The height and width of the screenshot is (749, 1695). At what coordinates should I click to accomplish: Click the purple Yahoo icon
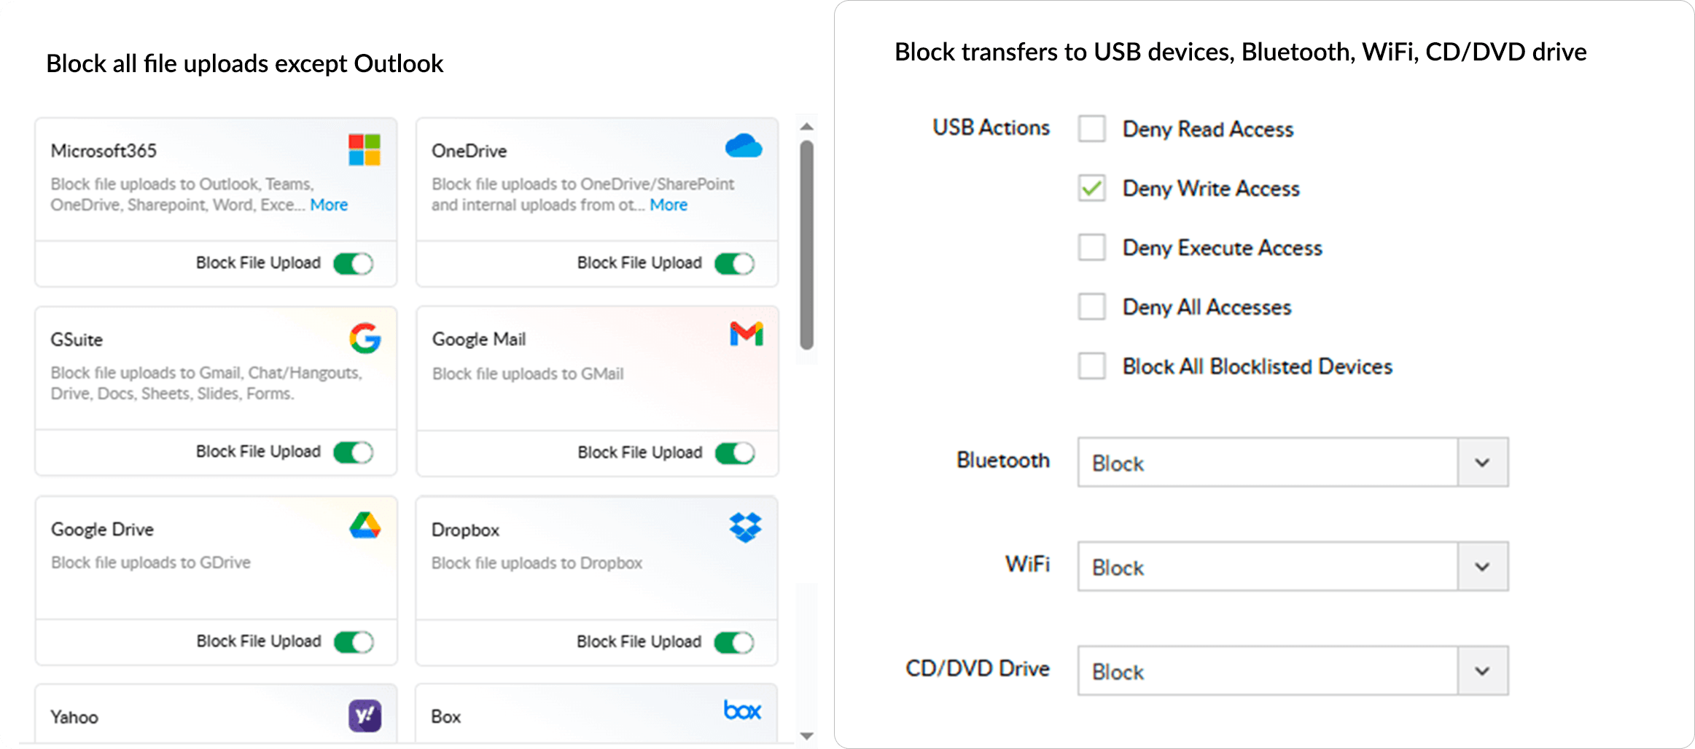[x=365, y=715]
